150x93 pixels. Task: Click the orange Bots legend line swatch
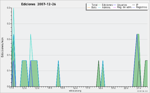pos(89,7)
